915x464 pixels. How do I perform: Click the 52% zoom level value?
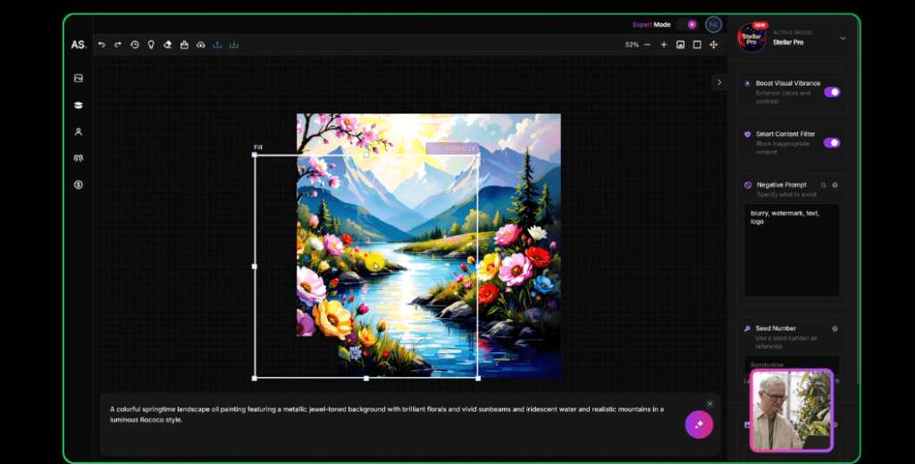click(x=632, y=45)
